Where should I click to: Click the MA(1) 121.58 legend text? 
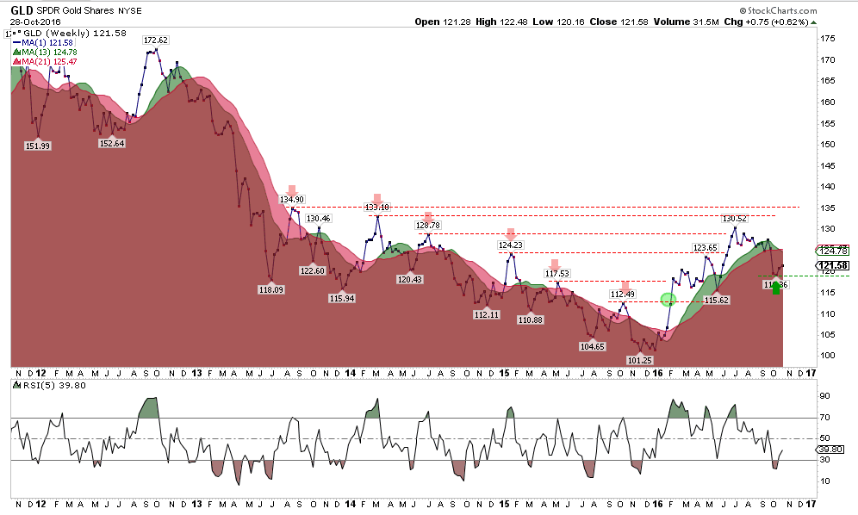[x=47, y=43]
